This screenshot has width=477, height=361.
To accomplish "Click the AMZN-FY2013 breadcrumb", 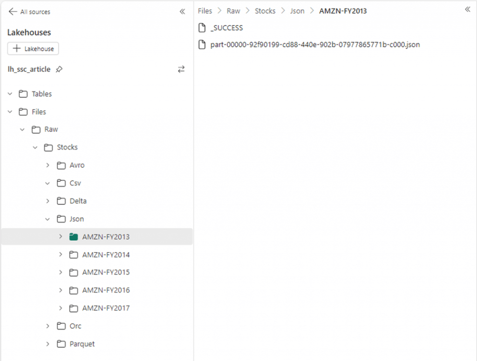I will (x=343, y=11).
